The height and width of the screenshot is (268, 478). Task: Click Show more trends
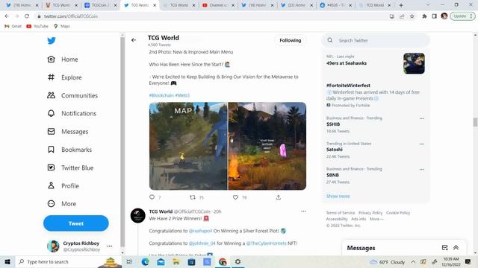338,196
